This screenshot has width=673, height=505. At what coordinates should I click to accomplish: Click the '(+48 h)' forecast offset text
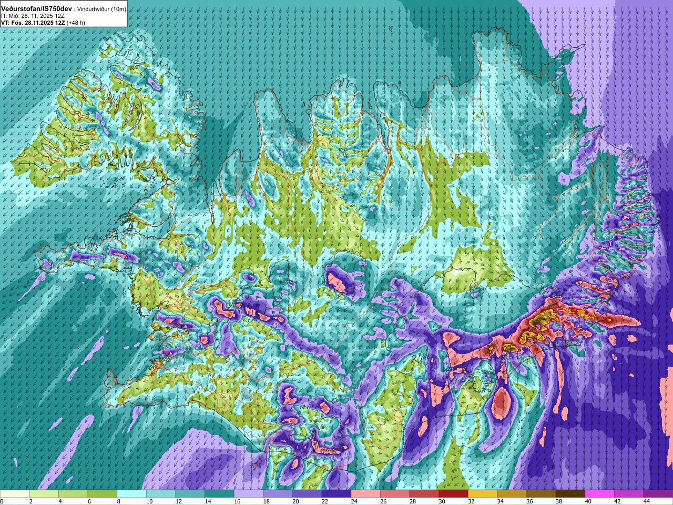[x=76, y=23]
